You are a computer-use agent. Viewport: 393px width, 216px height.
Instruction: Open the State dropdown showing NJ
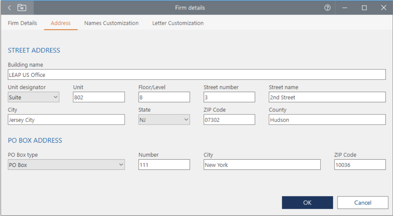164,120
